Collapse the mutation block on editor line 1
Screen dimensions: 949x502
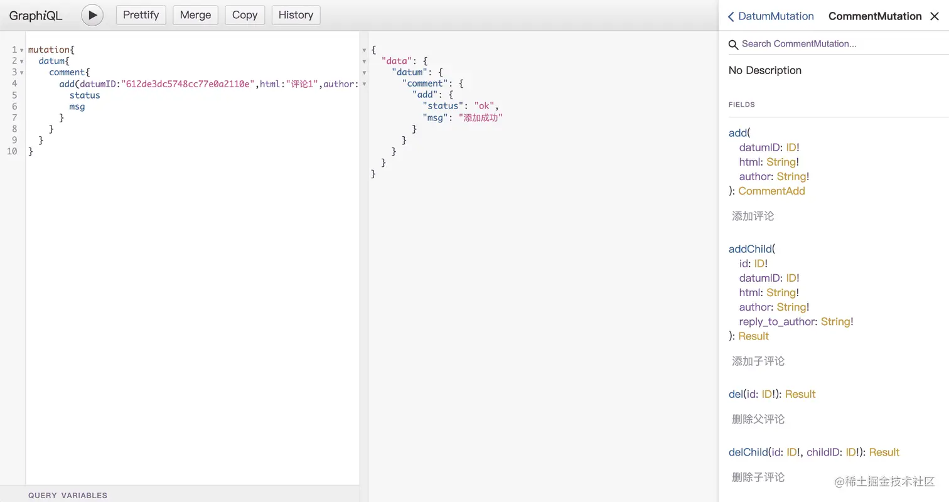coord(22,50)
